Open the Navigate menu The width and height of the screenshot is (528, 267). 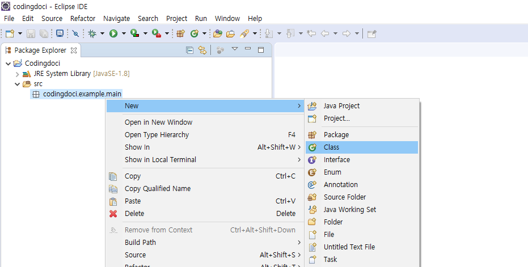click(116, 19)
